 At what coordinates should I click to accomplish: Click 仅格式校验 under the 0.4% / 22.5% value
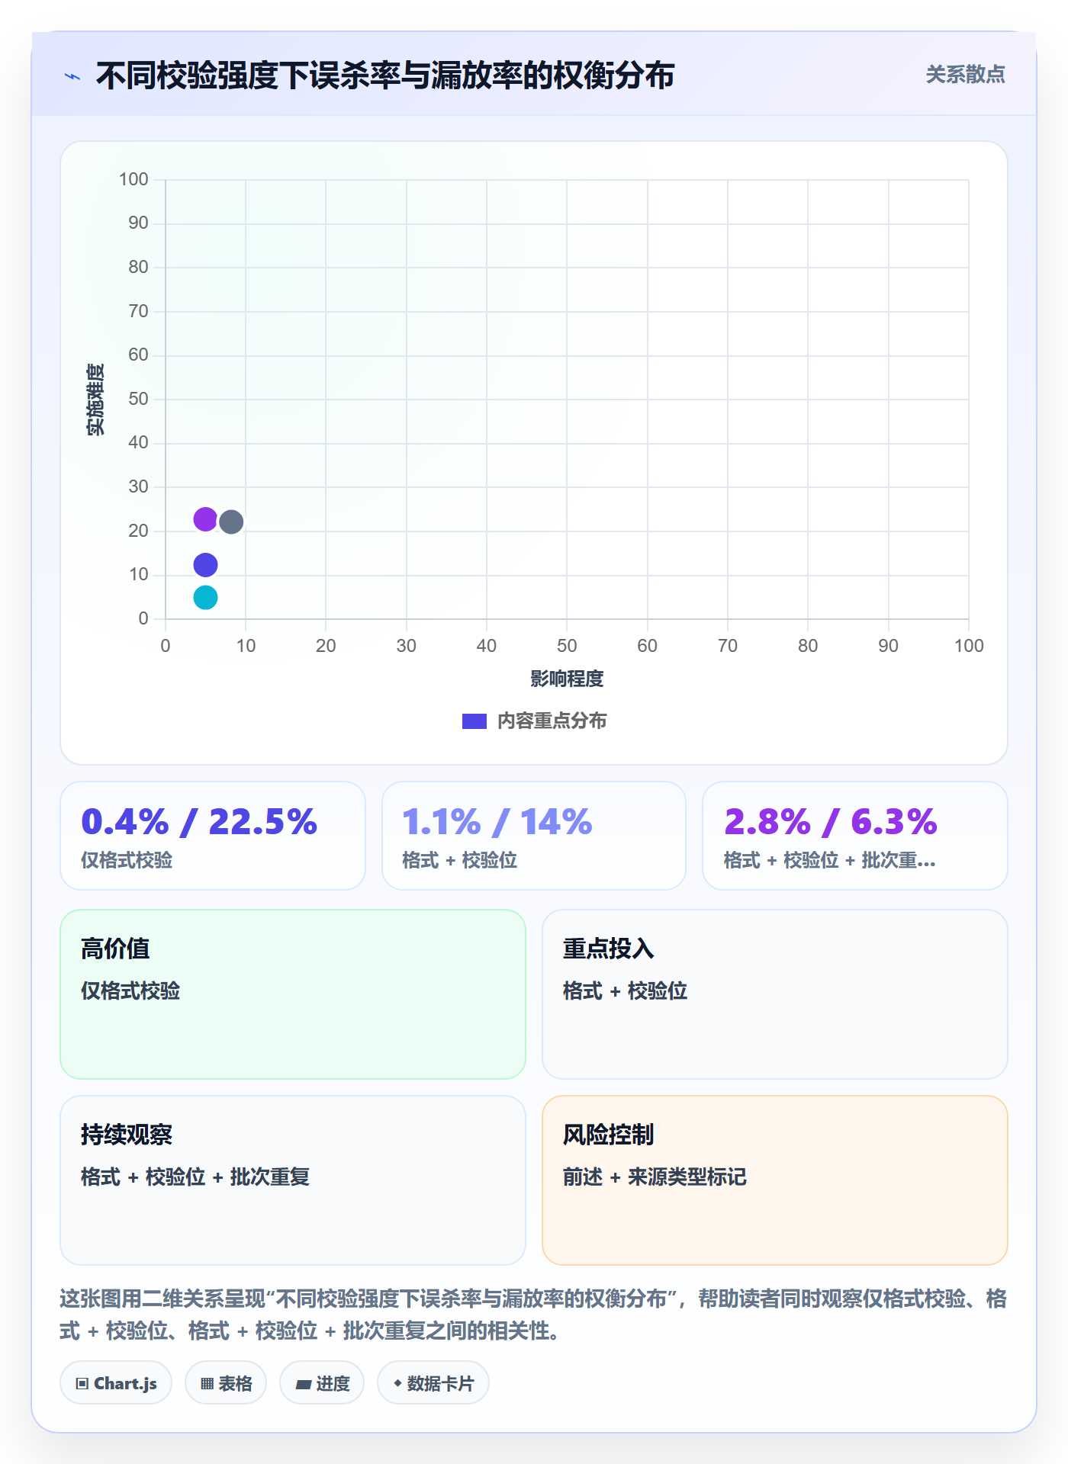click(x=127, y=861)
